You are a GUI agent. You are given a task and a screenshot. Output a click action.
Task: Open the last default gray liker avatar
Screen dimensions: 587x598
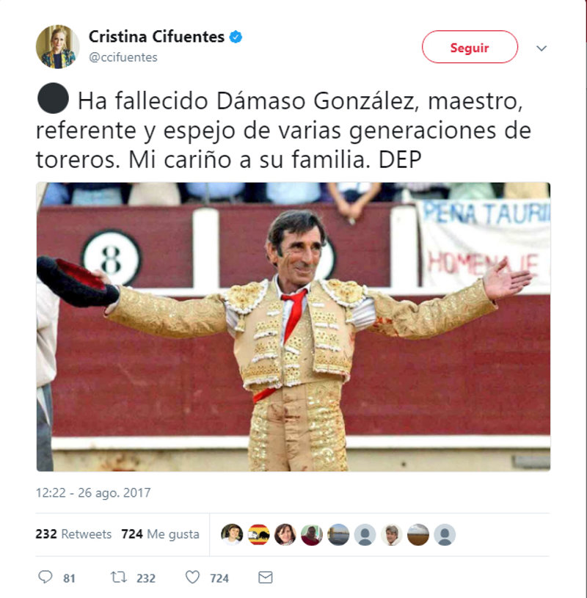(445, 535)
